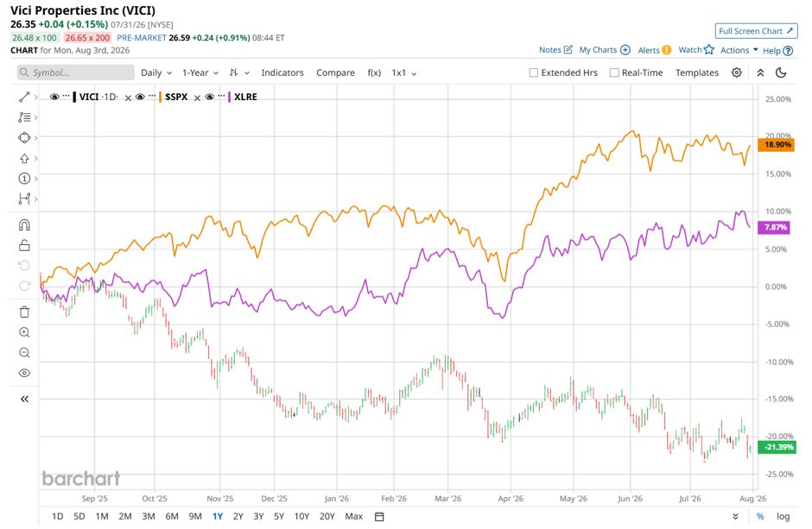Select the shapes drawing tool

pos(24,137)
